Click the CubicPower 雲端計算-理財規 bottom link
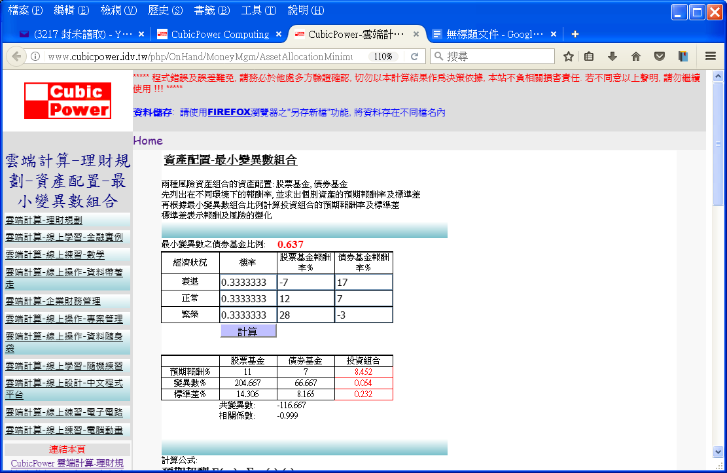The image size is (727, 473). point(67,463)
